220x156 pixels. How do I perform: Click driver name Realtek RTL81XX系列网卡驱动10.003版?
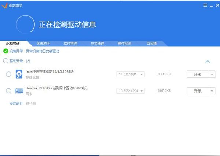pos(56,88)
